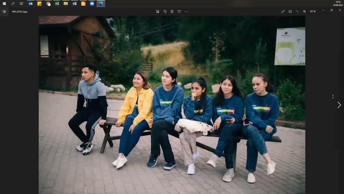The height and width of the screenshot is (194, 344).
Task: Enter full screen view
Action: point(283,11)
